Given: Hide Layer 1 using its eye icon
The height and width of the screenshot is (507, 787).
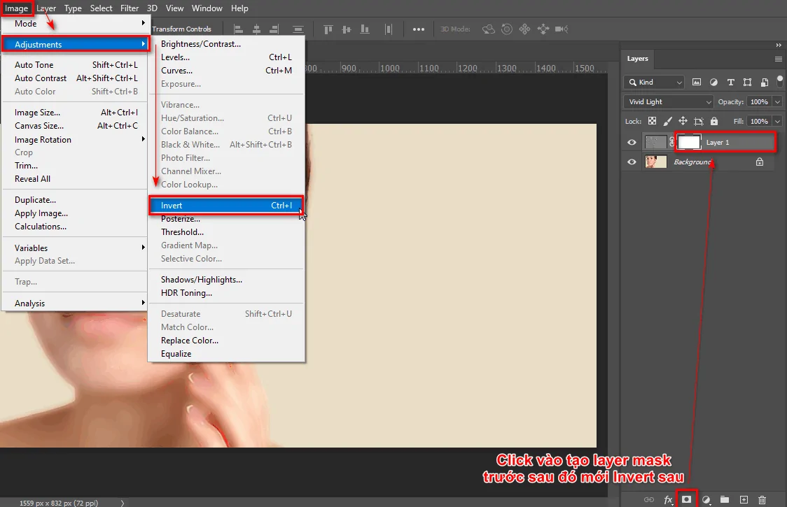Looking at the screenshot, I should 632,143.
